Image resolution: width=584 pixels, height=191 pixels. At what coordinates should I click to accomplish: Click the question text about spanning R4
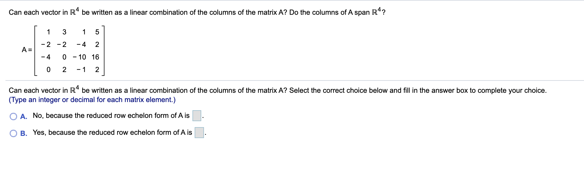[x=191, y=11]
